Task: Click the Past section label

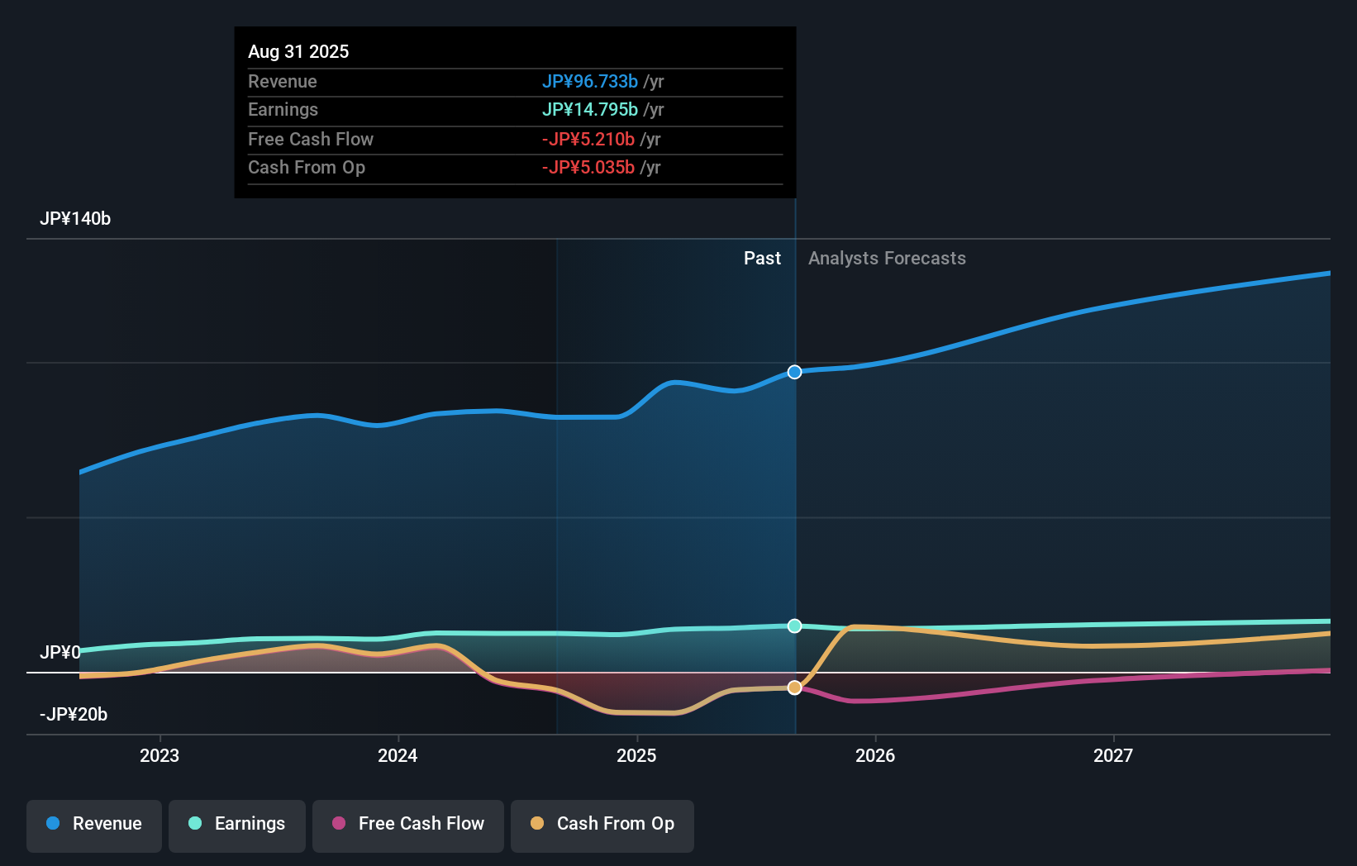Action: point(762,259)
